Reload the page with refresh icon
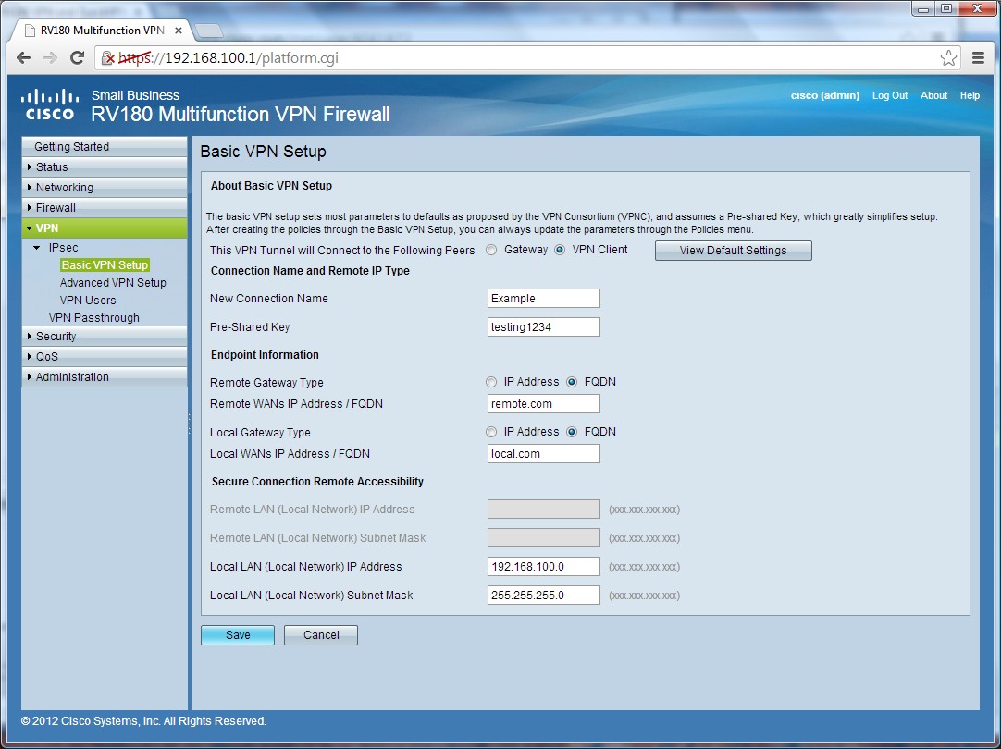1001x749 pixels. (x=77, y=58)
